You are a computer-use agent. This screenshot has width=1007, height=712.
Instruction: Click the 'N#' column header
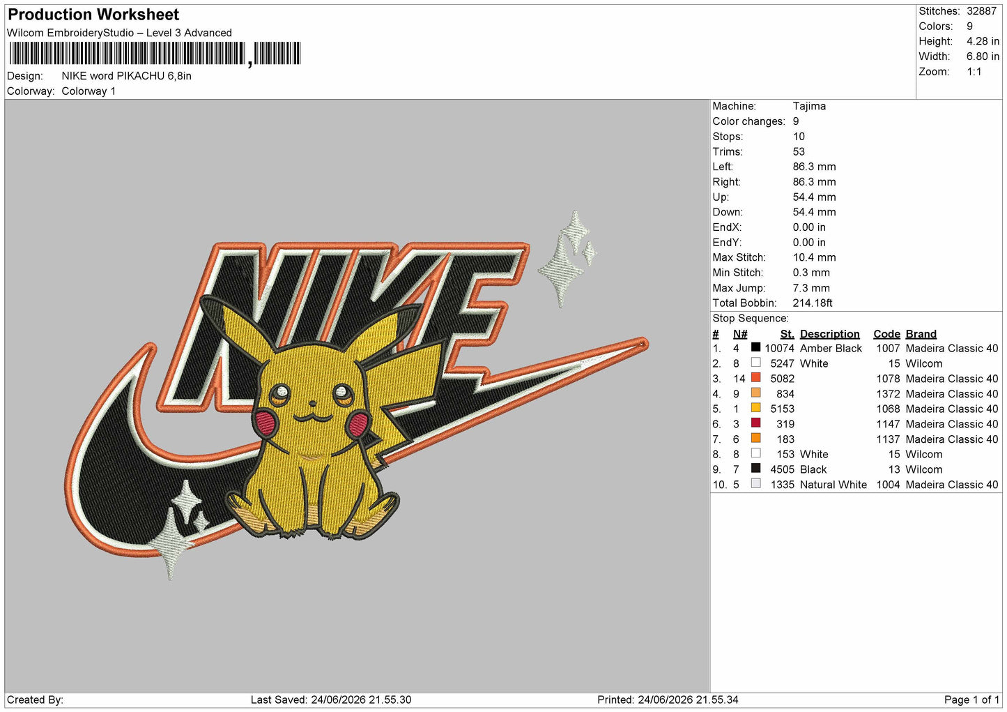(740, 334)
